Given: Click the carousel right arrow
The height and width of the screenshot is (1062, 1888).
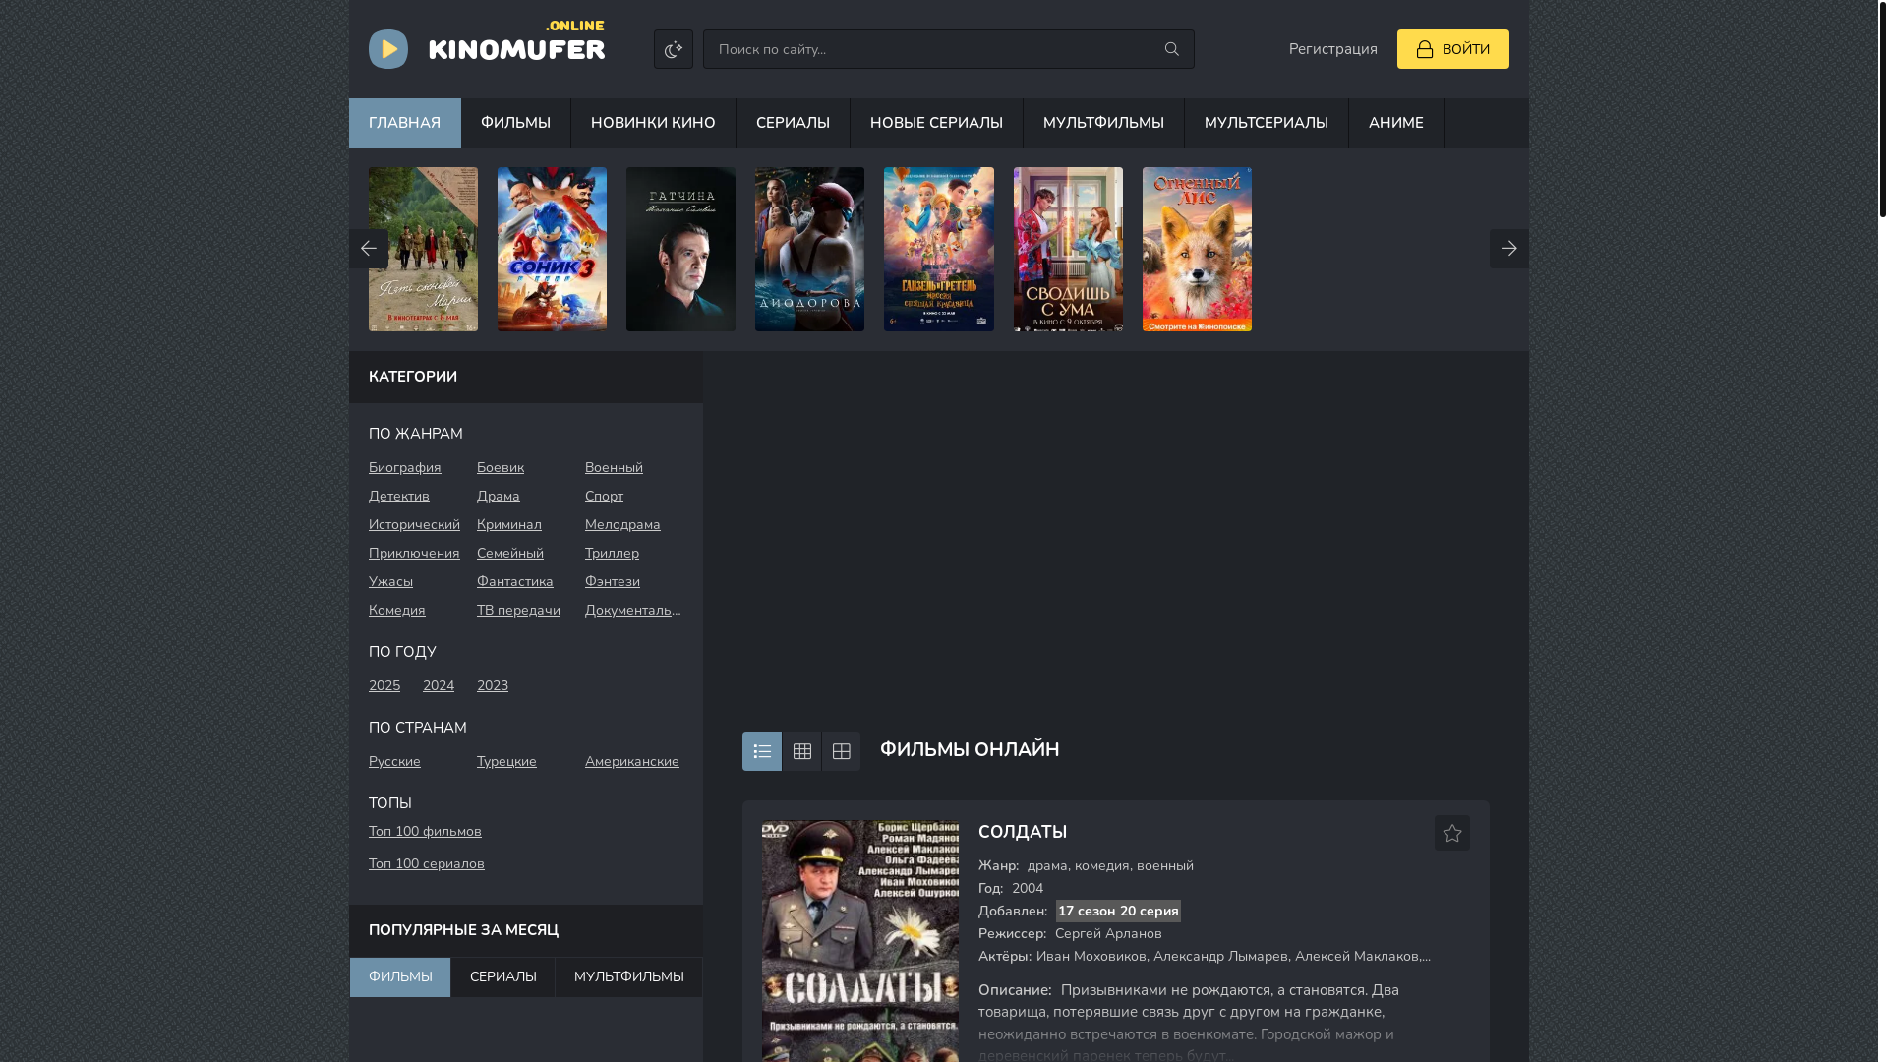Looking at the screenshot, I should click(x=1508, y=249).
